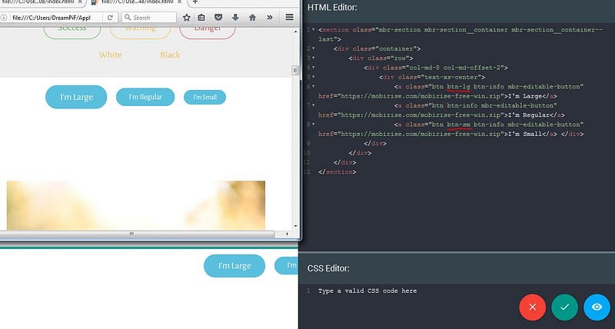Viewport: 615px width, 329px height.
Task: Click the Pocket save icon
Action: click(218, 18)
